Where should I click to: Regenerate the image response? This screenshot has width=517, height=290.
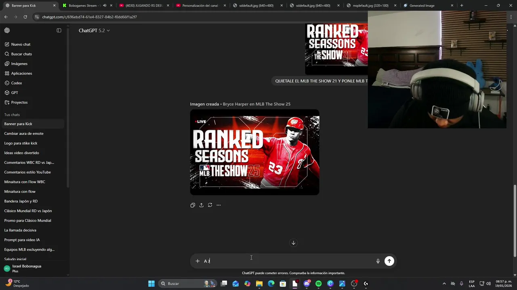210,205
